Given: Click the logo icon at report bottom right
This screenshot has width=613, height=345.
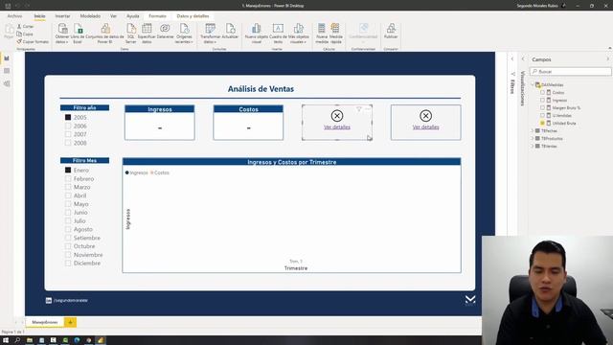Looking at the screenshot, I should [x=470, y=300].
